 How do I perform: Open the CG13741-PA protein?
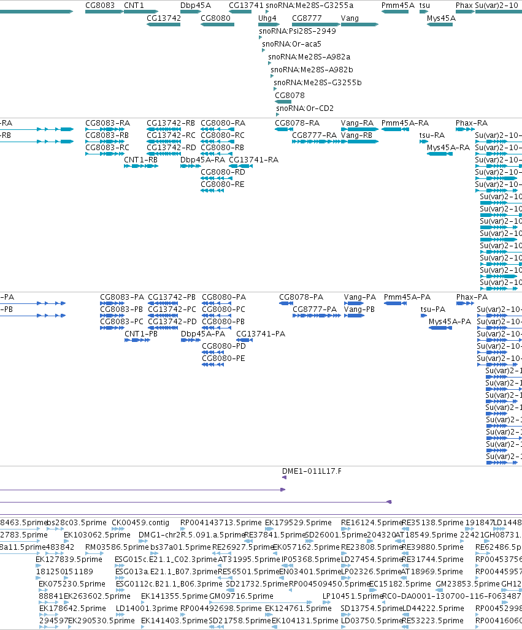[261, 334]
